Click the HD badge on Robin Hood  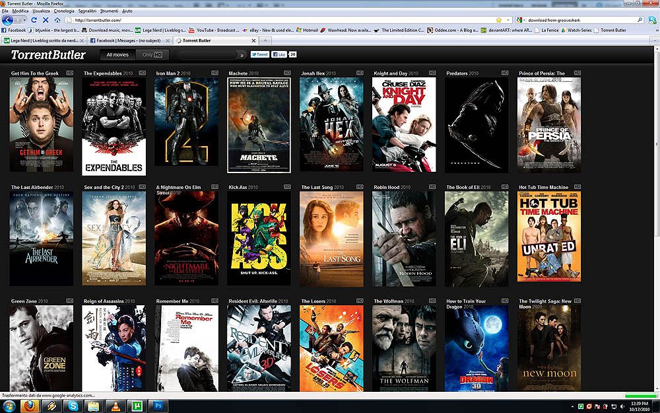coord(432,187)
